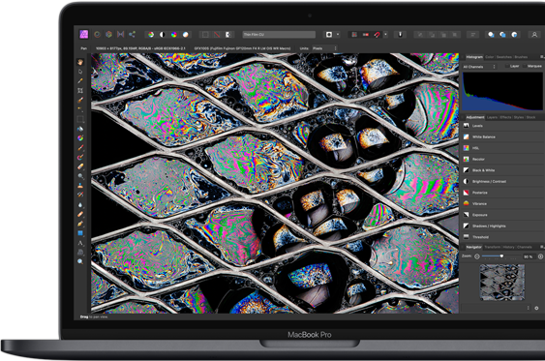545x361 pixels.
Task: Select the Crop tool in tools panel
Action: 80,90
